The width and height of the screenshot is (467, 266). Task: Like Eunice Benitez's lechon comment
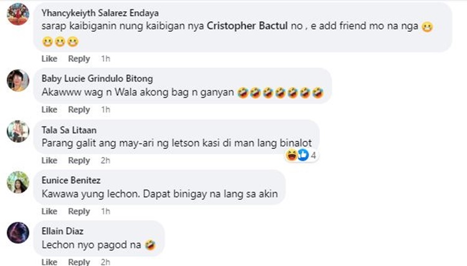coord(49,211)
